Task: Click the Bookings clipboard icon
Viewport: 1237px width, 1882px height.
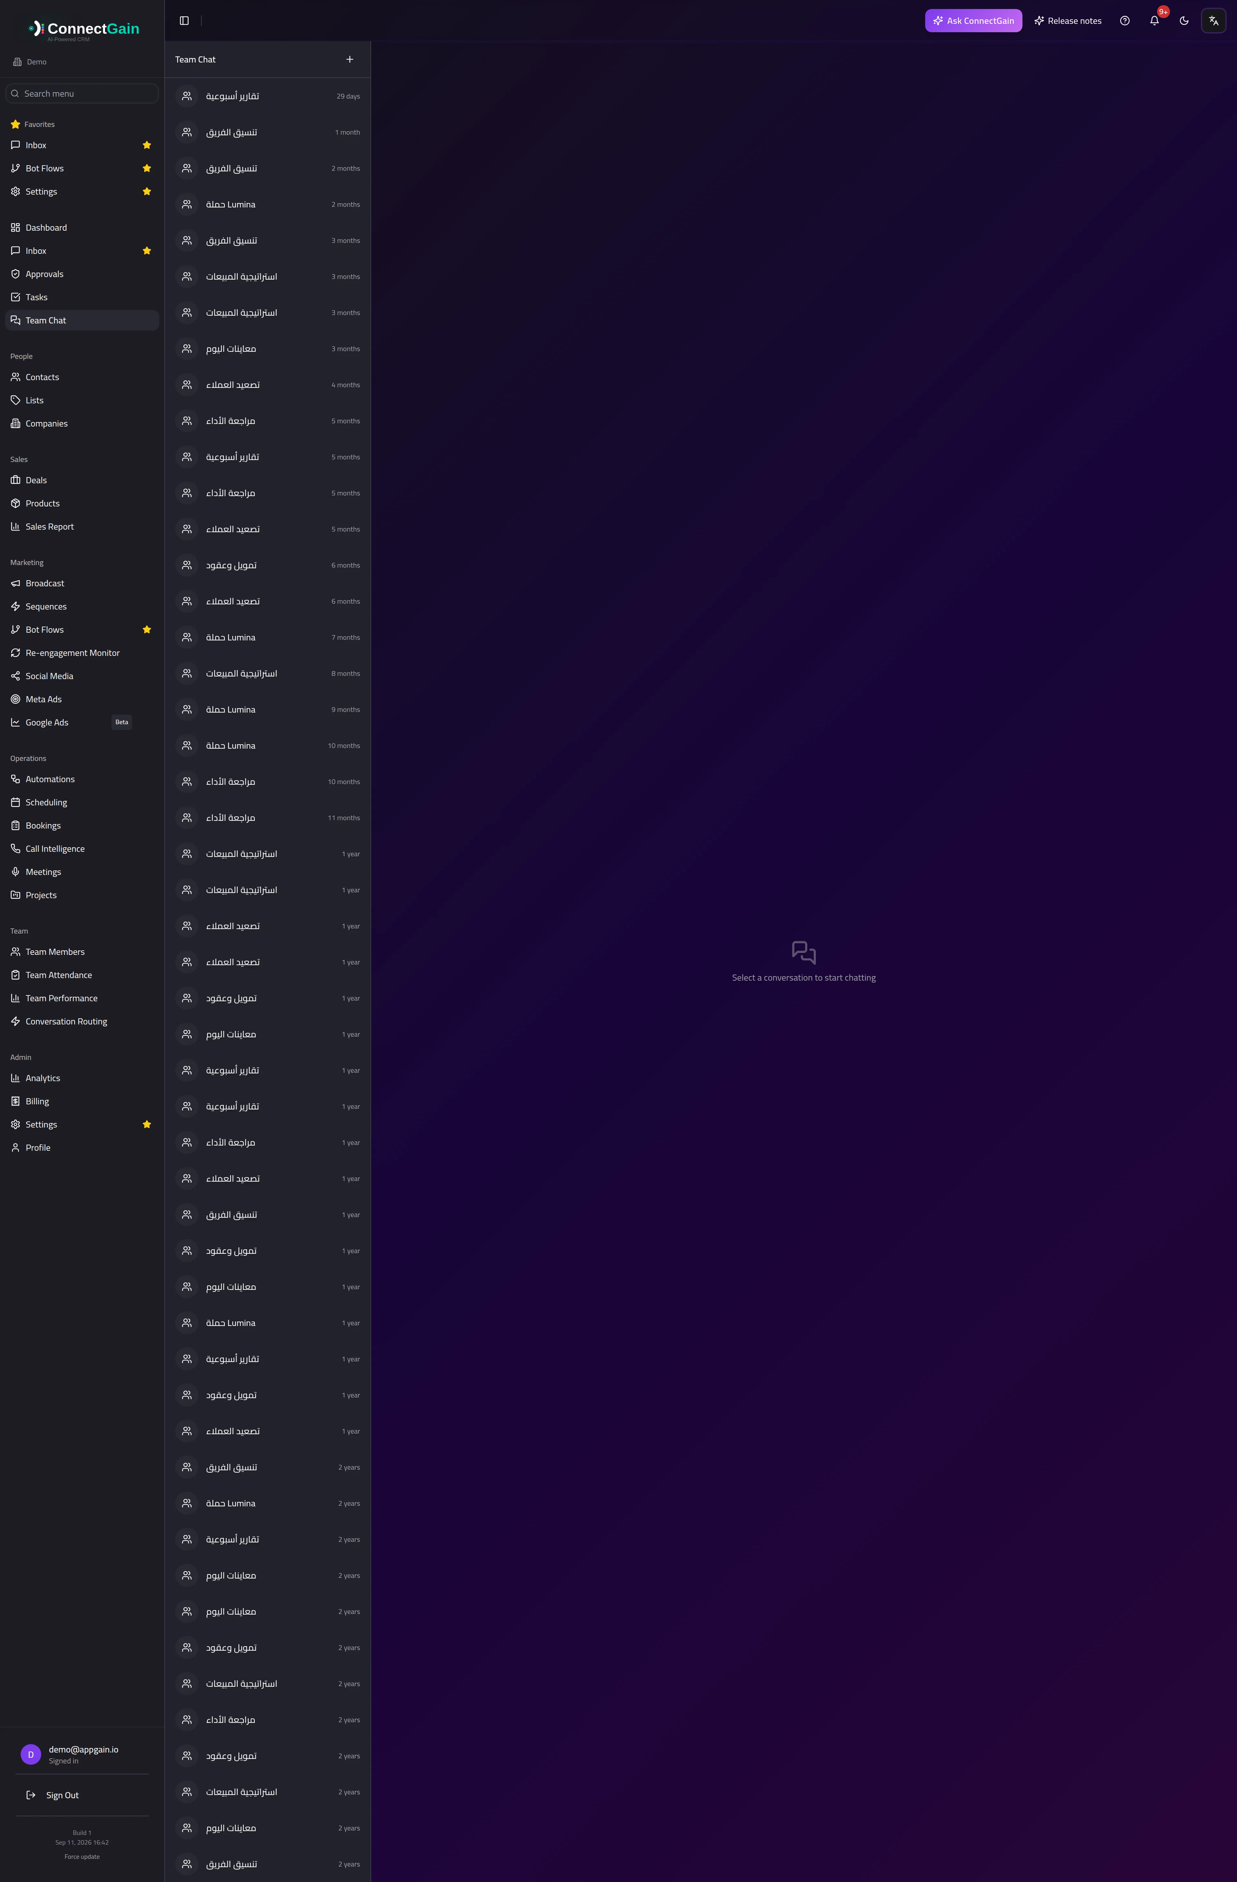Action: coord(15,826)
